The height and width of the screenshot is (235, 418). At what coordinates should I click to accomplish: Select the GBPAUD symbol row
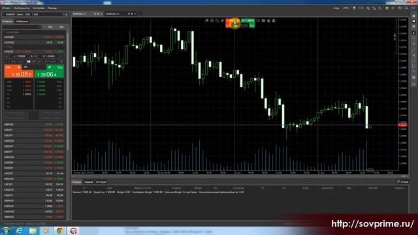[34, 200]
